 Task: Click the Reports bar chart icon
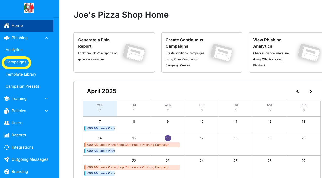pos(7,135)
